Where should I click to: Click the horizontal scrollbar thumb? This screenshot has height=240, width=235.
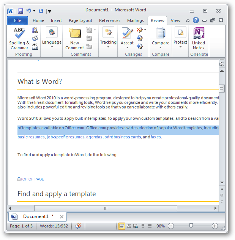pyautogui.click(x=106, y=208)
